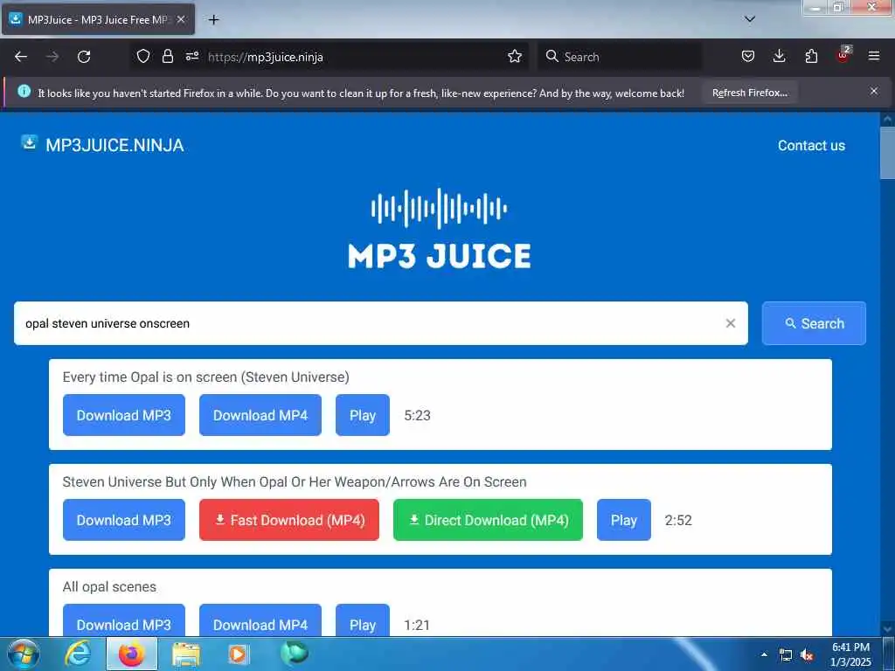View site security via the padlock icon
895x671 pixels.
167,57
